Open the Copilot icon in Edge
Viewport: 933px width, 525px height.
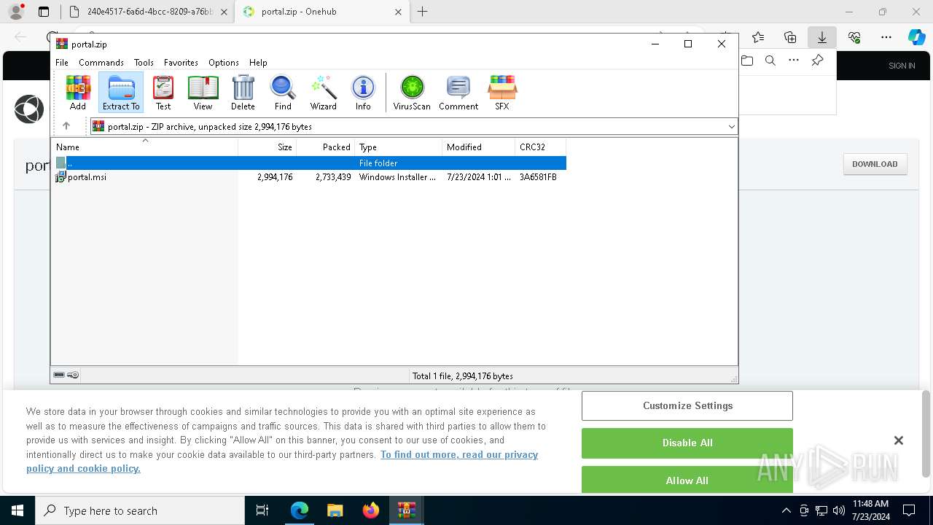(916, 37)
